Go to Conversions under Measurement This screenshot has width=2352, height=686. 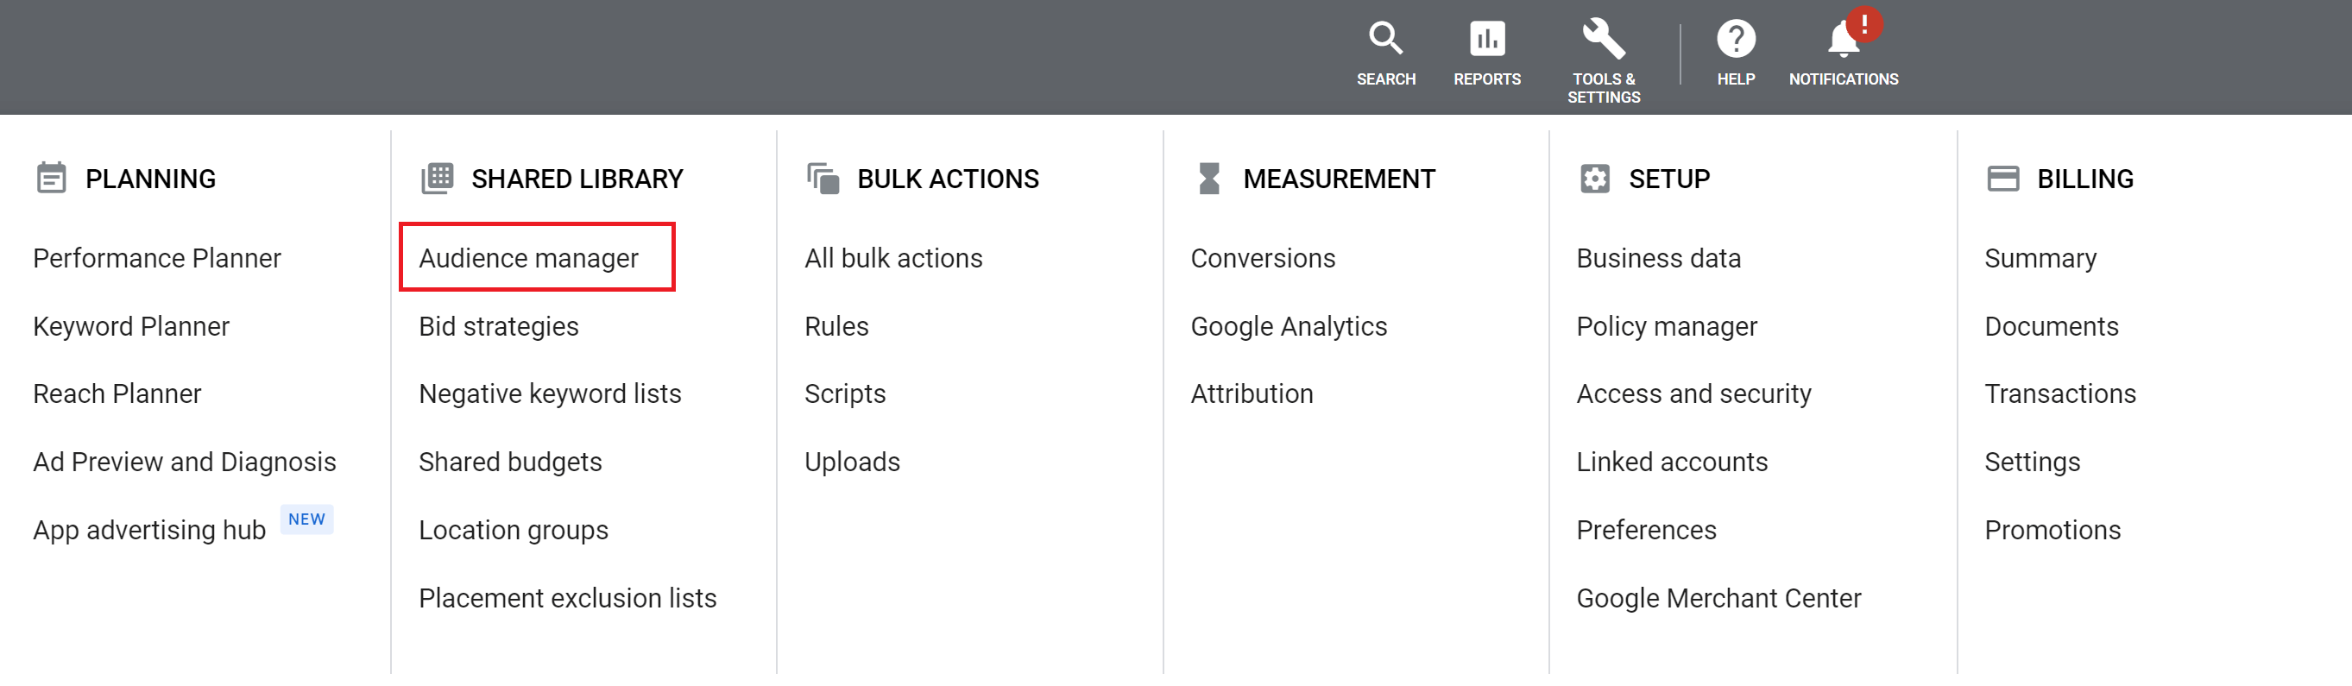(1262, 258)
